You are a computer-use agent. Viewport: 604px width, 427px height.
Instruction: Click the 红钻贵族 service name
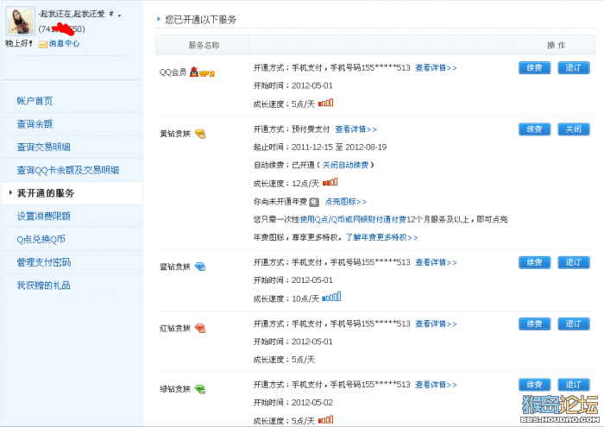175,328
